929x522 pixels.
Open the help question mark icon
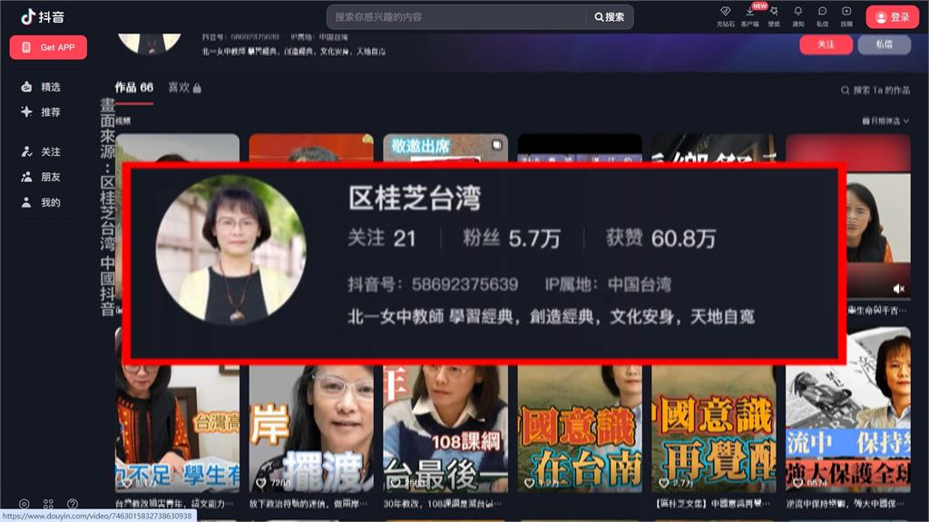pos(73,504)
